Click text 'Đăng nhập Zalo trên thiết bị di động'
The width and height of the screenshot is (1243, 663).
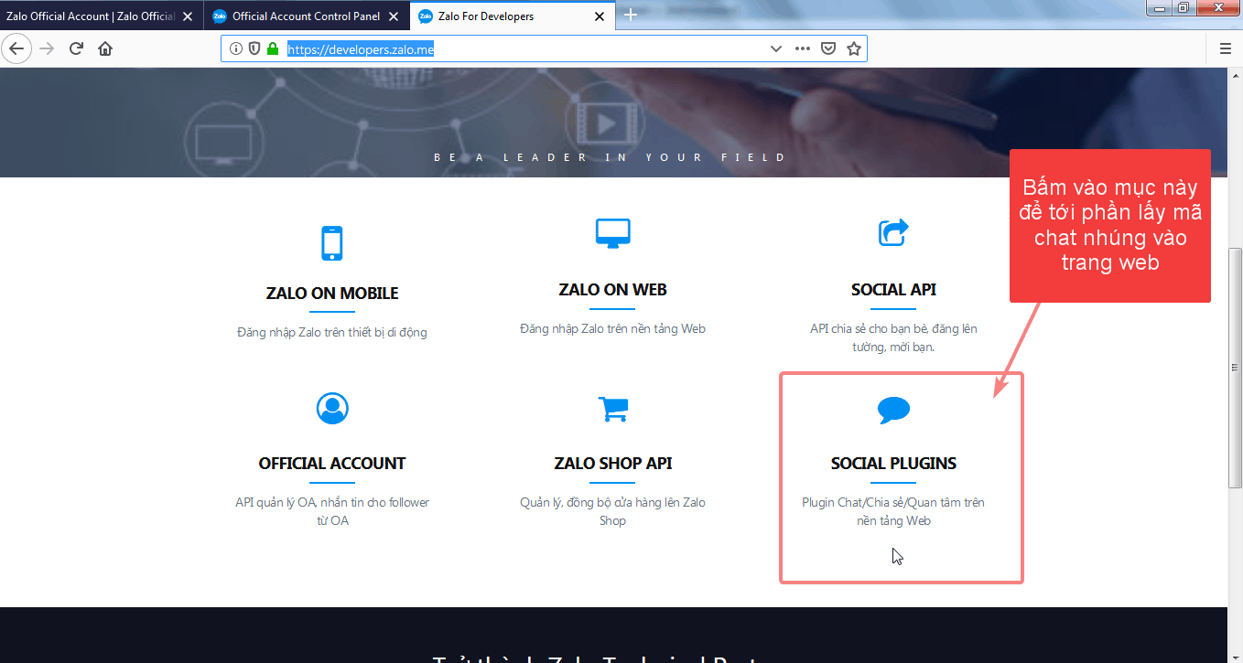click(x=332, y=333)
